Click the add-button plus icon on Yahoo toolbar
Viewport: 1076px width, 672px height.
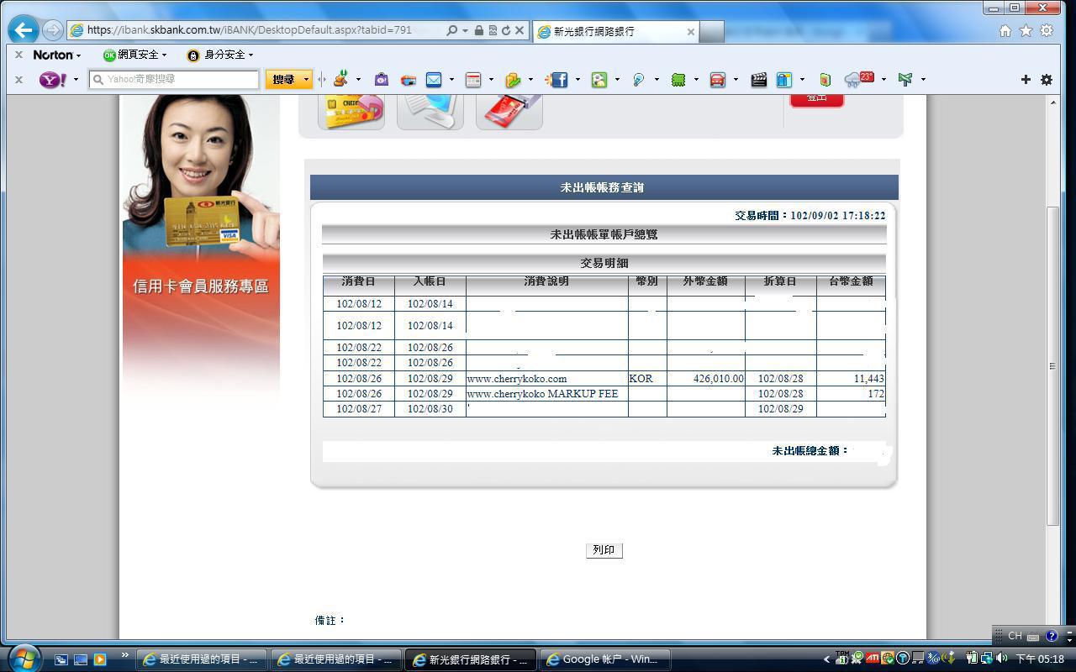click(x=1026, y=80)
